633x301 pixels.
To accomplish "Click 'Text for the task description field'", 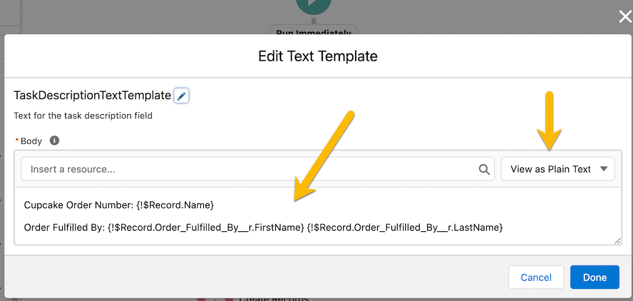I will click(x=83, y=116).
